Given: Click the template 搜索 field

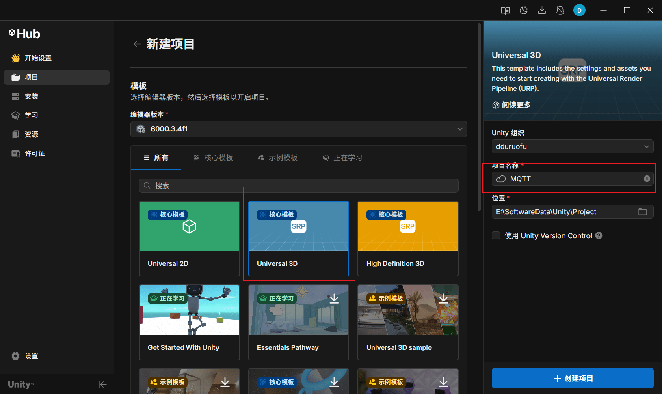Looking at the screenshot, I should [x=299, y=186].
